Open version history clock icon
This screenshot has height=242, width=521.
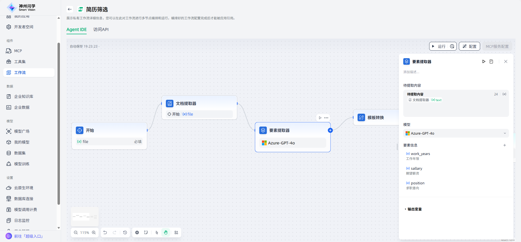click(x=125, y=232)
